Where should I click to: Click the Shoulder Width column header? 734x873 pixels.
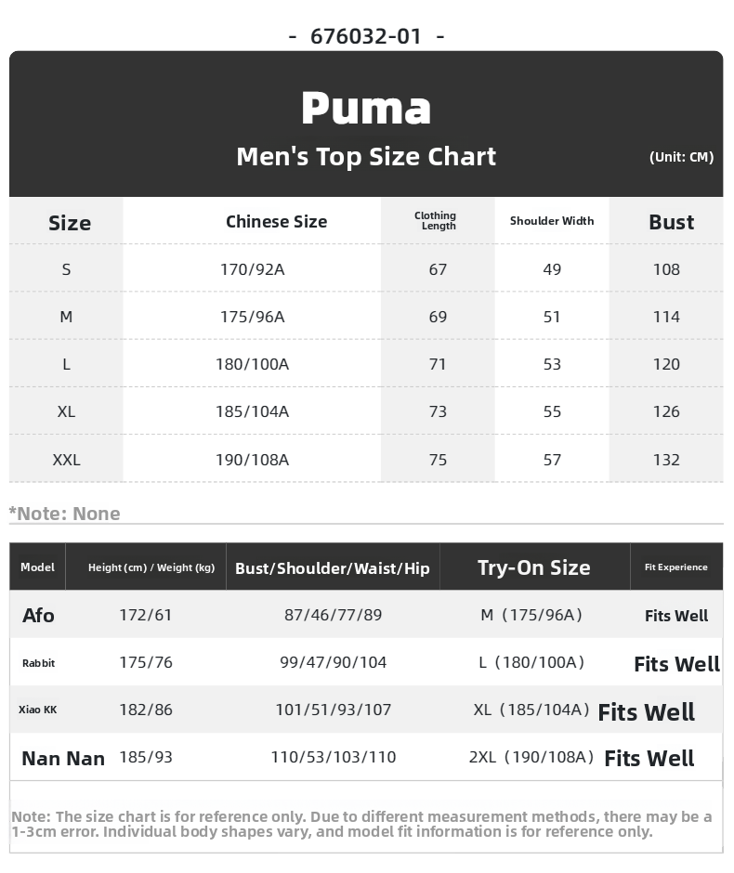552,221
